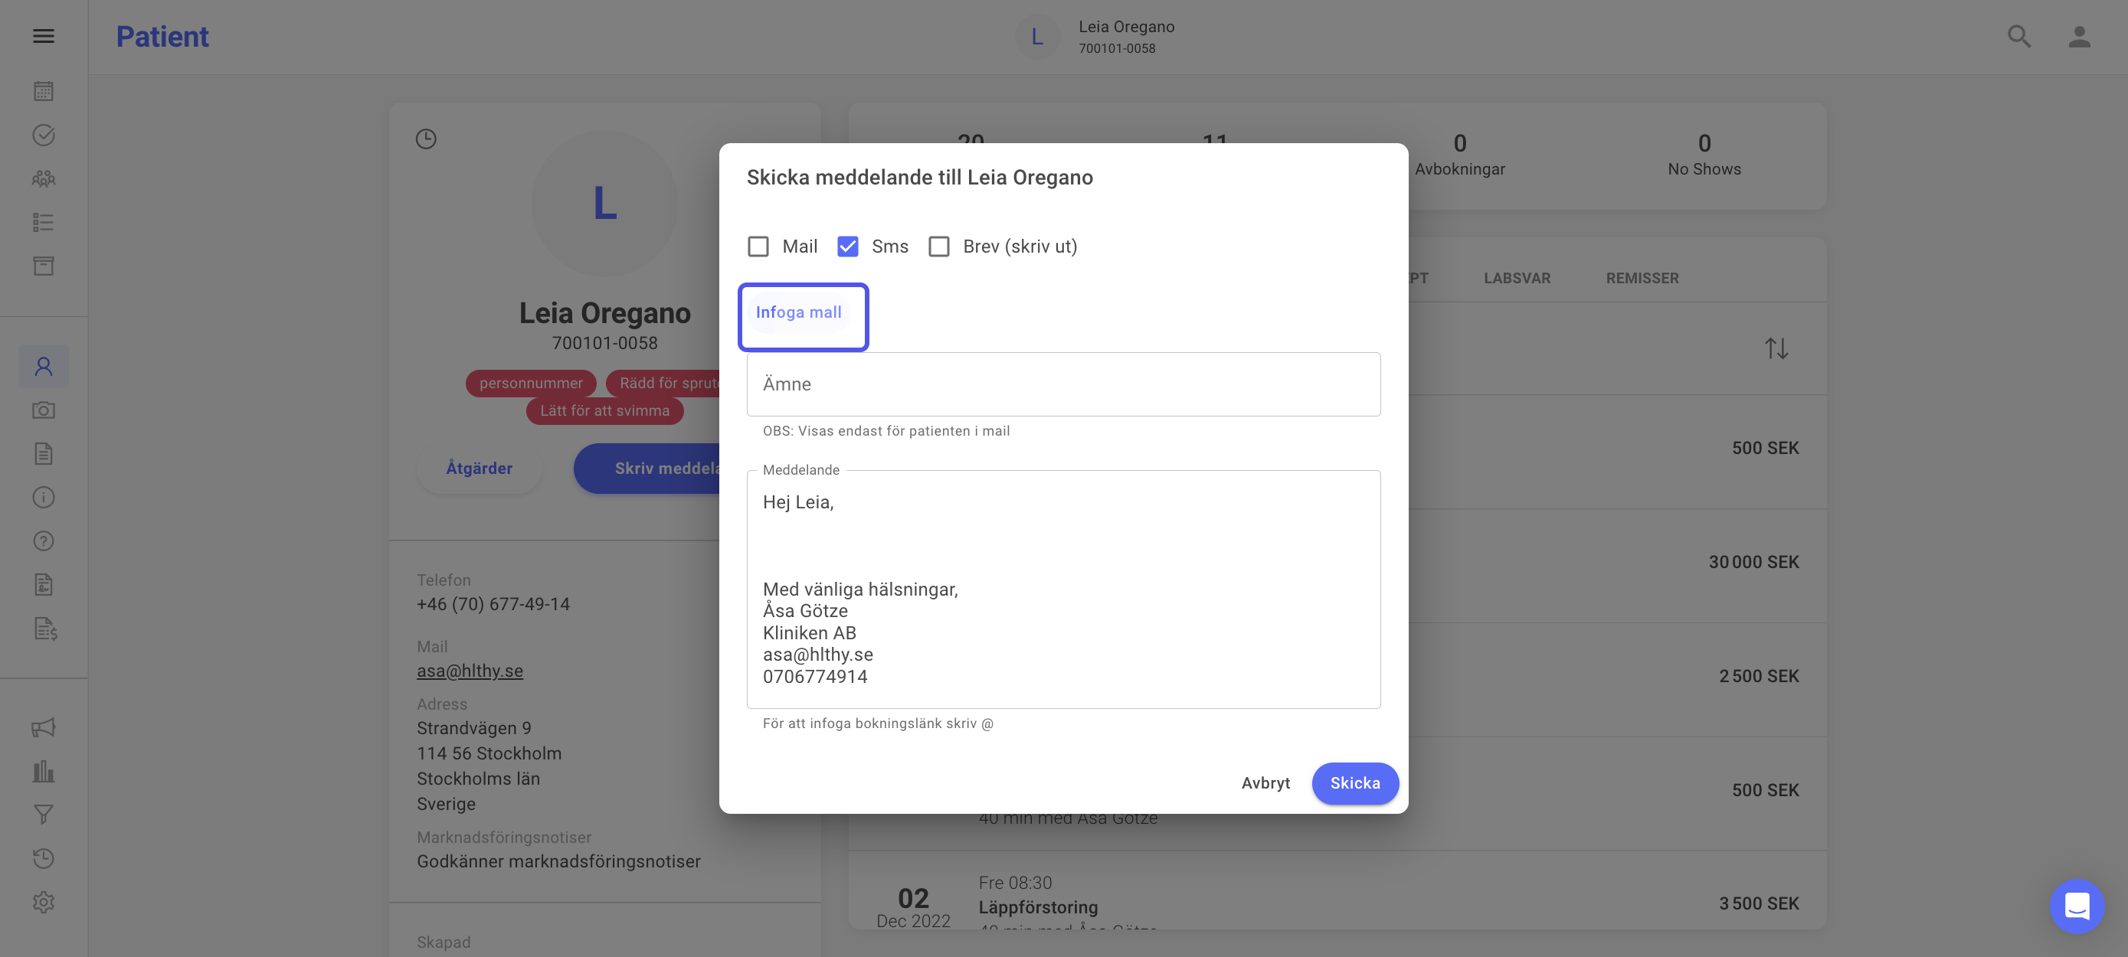Open the chat support bubble
The width and height of the screenshot is (2128, 957).
[2077, 906]
